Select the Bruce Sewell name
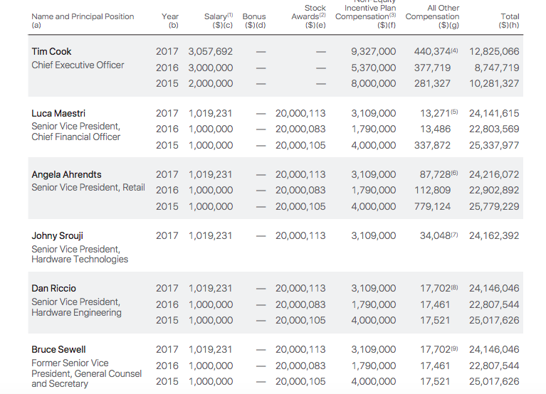Screen dimensions: 546x394 coord(58,349)
